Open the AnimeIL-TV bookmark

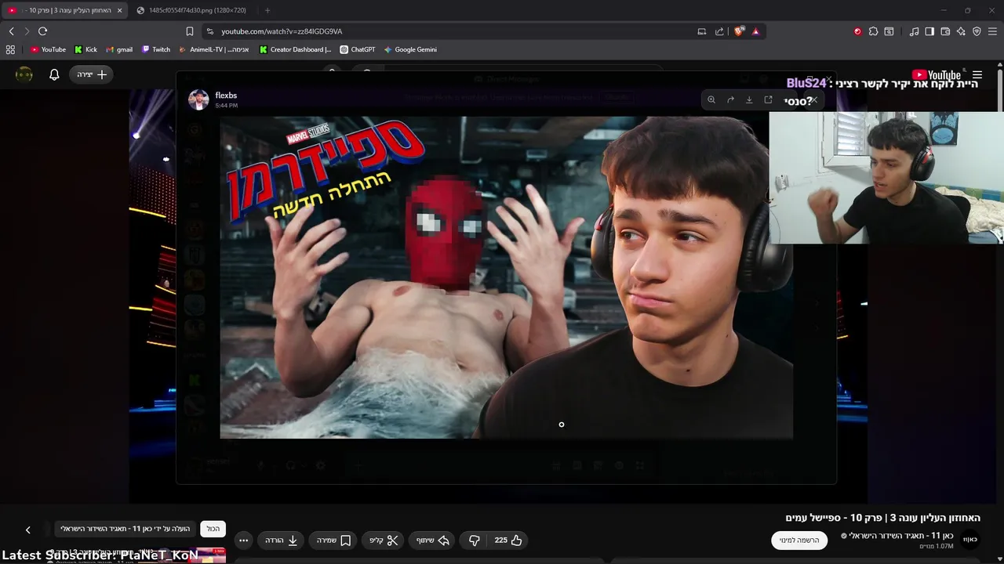(x=214, y=49)
